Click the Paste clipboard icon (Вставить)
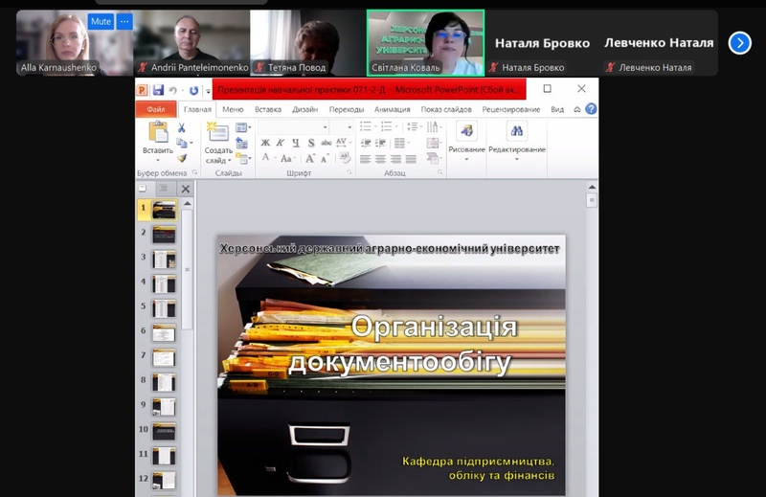 (x=158, y=132)
